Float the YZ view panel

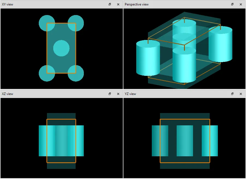232,94
